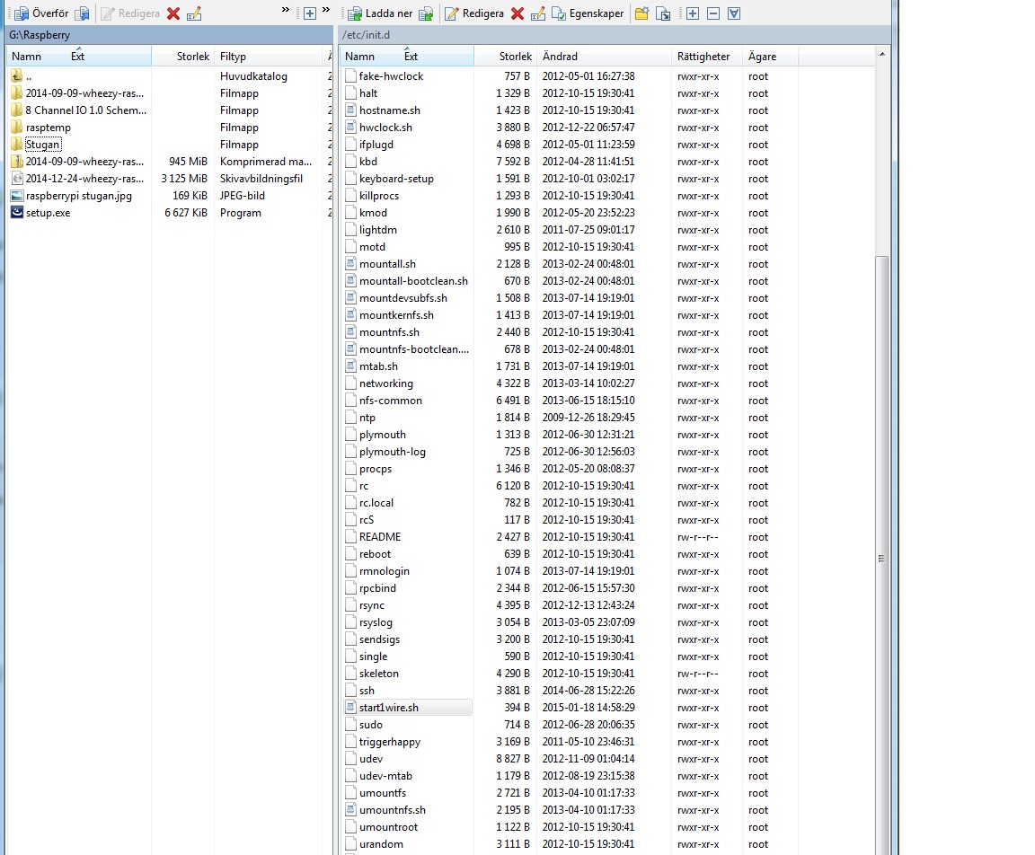This screenshot has width=1035, height=855.
Task: Click rename icon in local panel toolbar
Action: pos(194,13)
